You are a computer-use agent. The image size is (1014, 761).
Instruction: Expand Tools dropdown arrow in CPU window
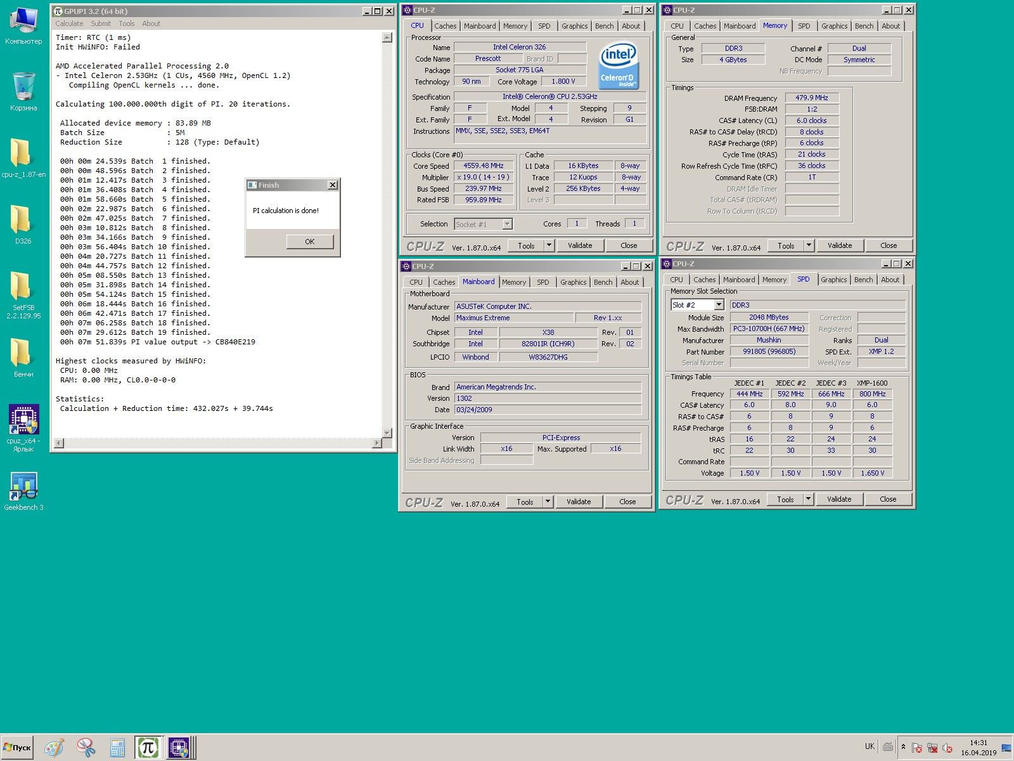click(549, 245)
